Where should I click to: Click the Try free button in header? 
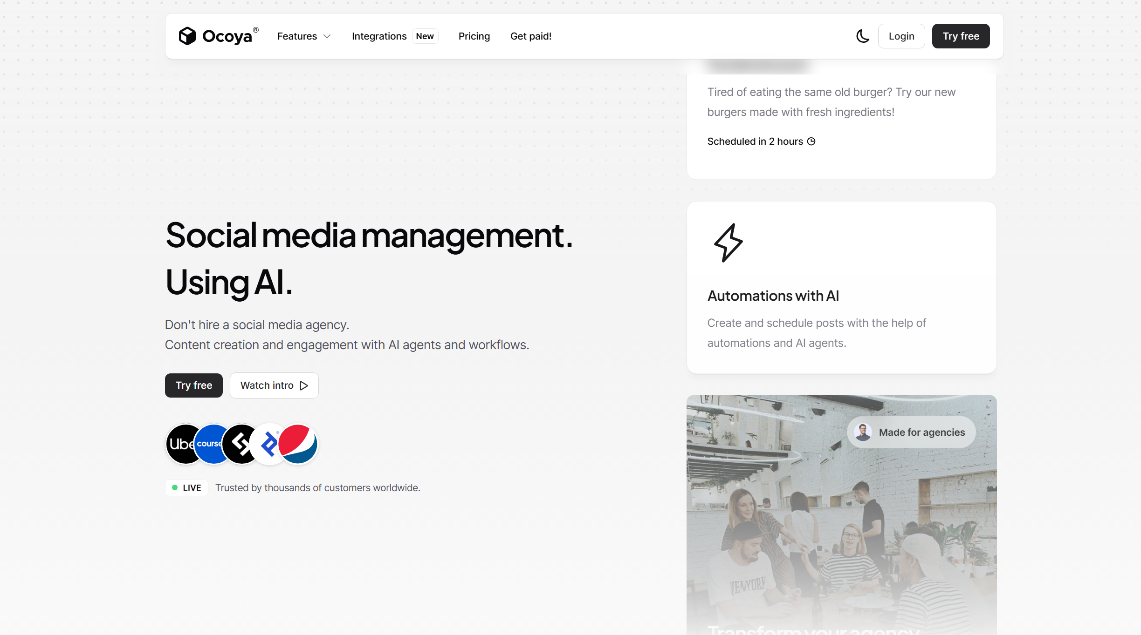[961, 36]
